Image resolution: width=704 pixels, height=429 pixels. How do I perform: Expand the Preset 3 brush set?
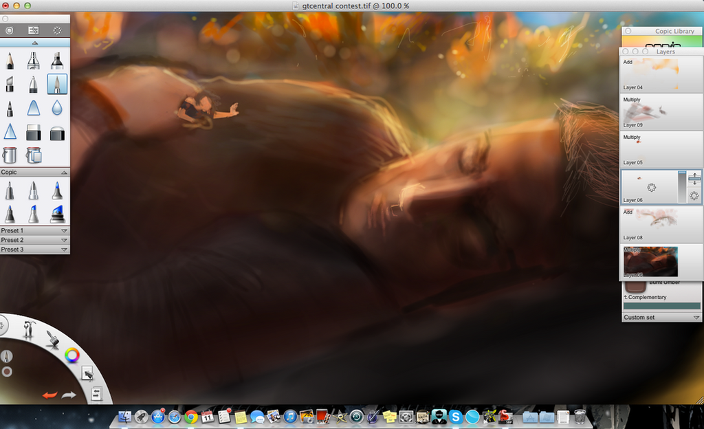64,250
